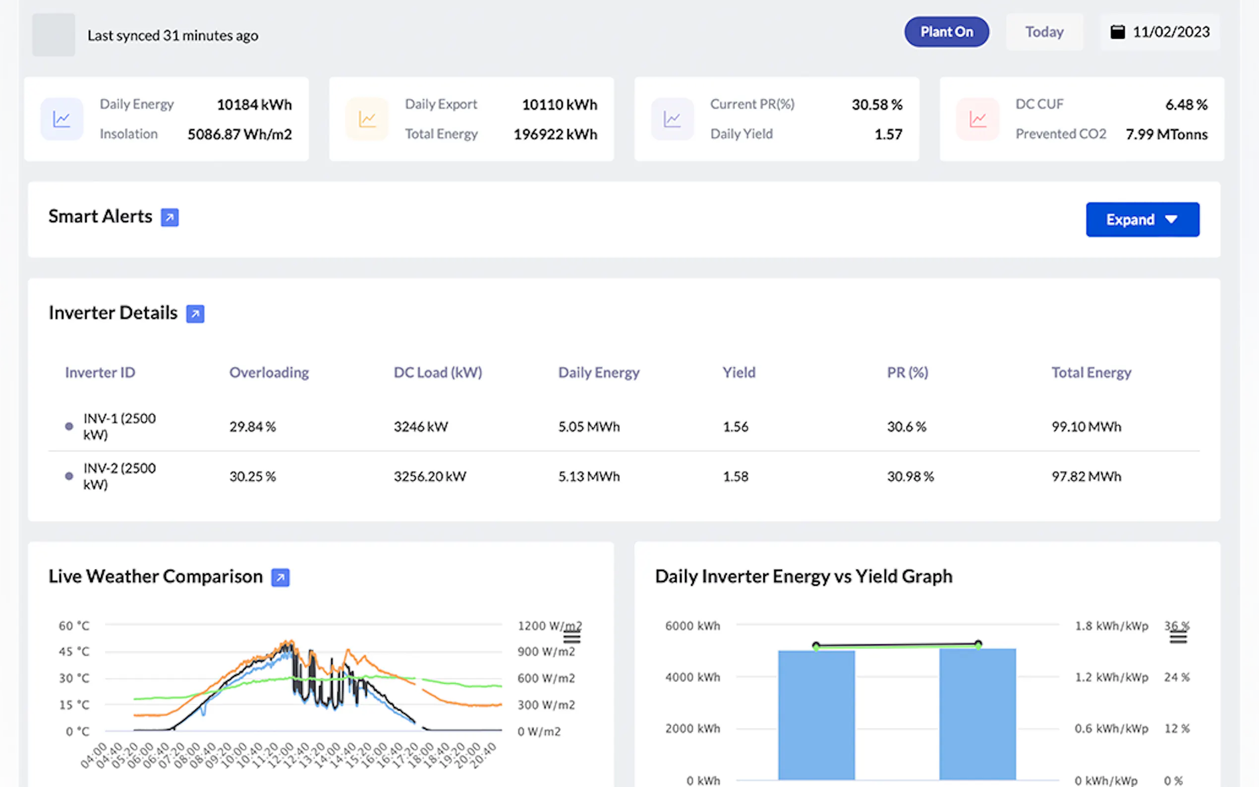This screenshot has height=787, width=1259.
Task: Open Smart Alerts external link icon
Action: point(170,218)
